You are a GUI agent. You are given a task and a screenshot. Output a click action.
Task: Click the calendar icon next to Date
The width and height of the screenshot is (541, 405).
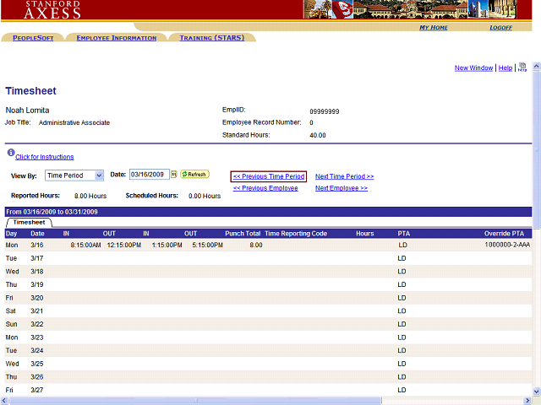174,175
